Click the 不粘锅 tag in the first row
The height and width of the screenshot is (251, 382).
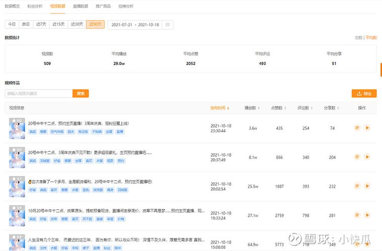(97, 132)
